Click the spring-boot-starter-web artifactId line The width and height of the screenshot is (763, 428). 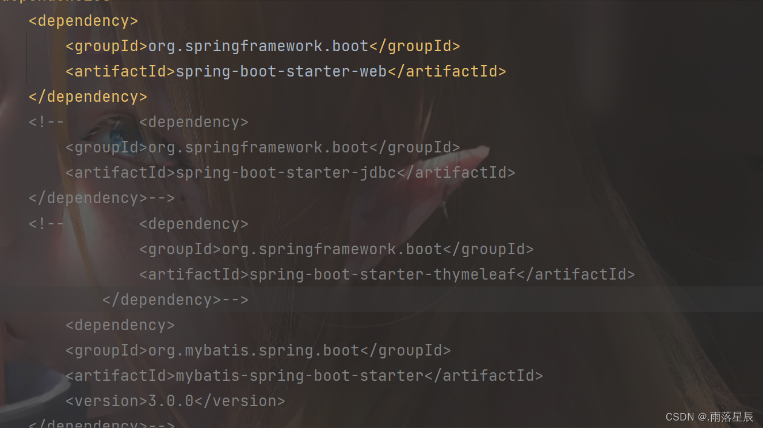[x=285, y=71]
